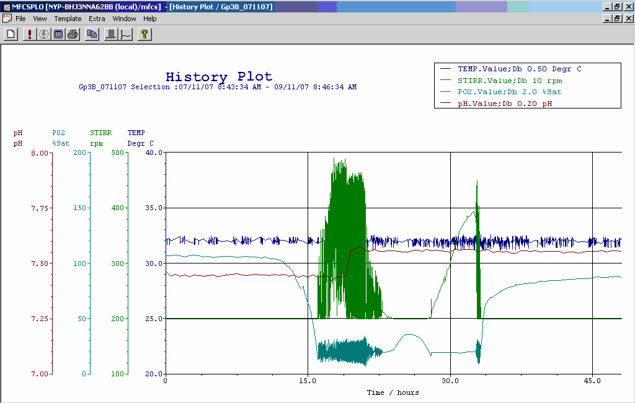Click the new blank document toolbar icon
Screen dimensions: 635x403
(11, 34)
